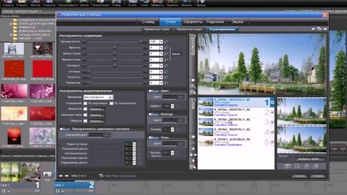
Task: Open color picker in Тень section
Action: 180,144
